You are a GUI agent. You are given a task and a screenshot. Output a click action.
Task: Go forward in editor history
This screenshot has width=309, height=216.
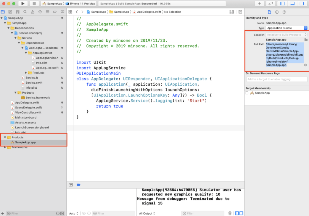coord(82,12)
